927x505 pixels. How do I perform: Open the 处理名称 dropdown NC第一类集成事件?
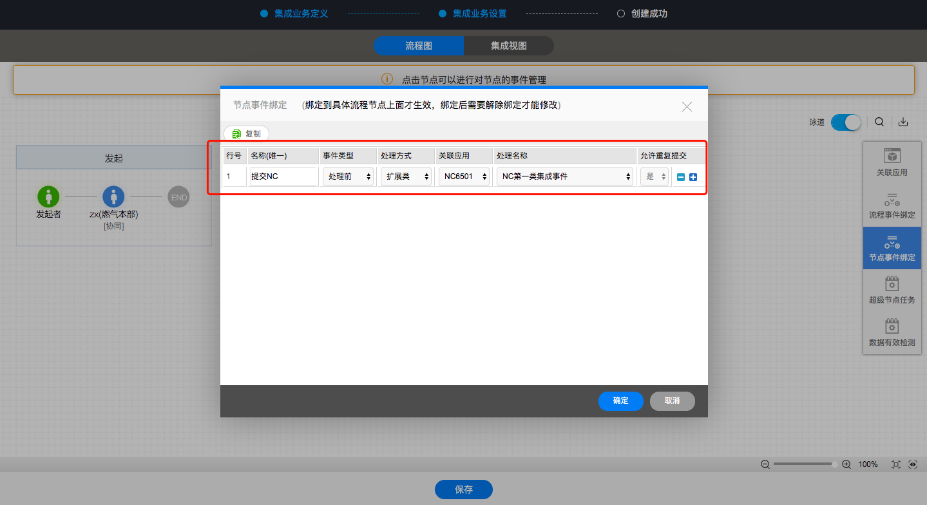564,176
